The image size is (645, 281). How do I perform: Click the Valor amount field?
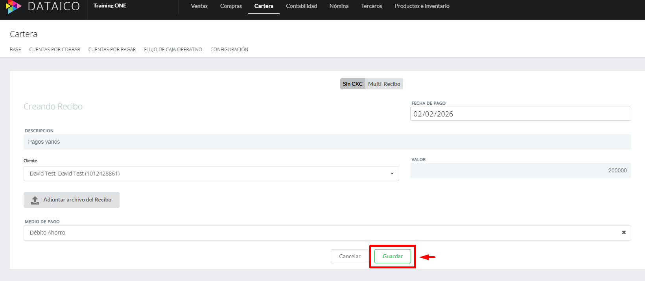[520, 170]
